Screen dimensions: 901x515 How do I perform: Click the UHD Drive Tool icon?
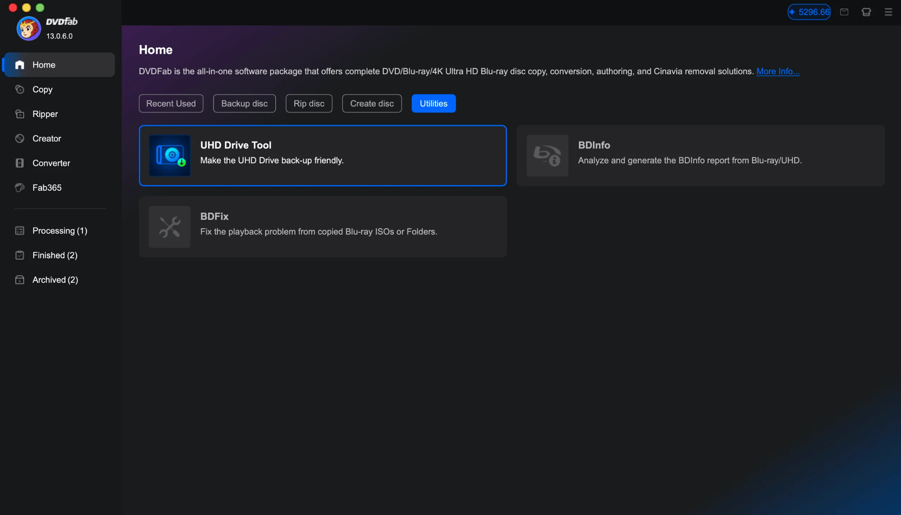tap(169, 156)
